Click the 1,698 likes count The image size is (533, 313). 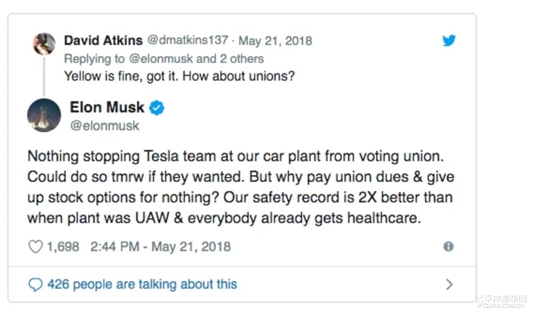click(63, 246)
